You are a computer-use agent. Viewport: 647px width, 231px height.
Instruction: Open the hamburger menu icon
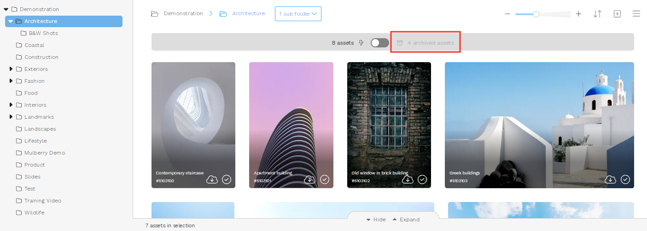point(636,14)
